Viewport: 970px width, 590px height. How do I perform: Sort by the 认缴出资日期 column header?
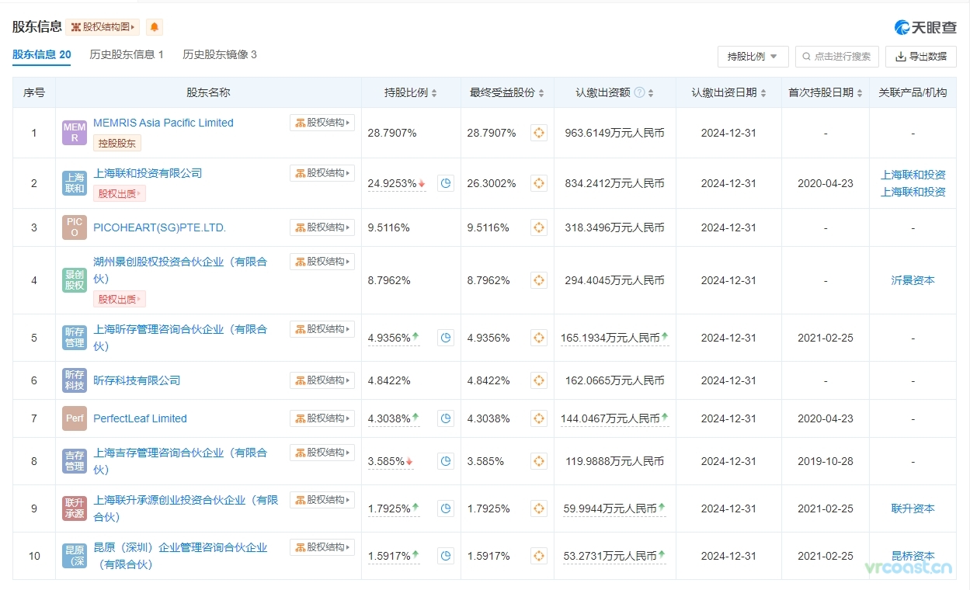pos(728,92)
